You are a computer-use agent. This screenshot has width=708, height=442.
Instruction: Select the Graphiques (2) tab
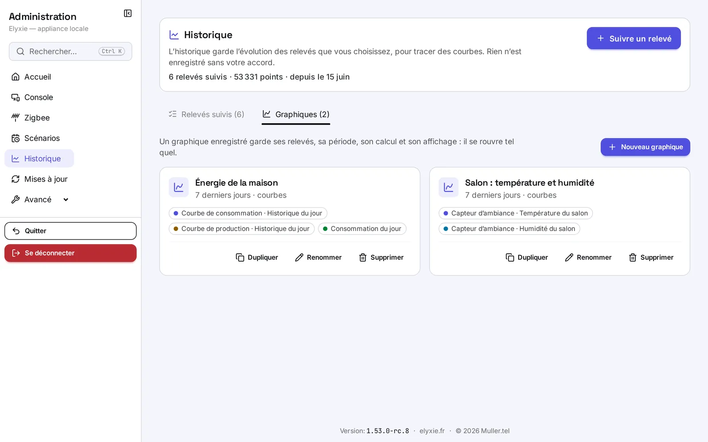pos(296,114)
